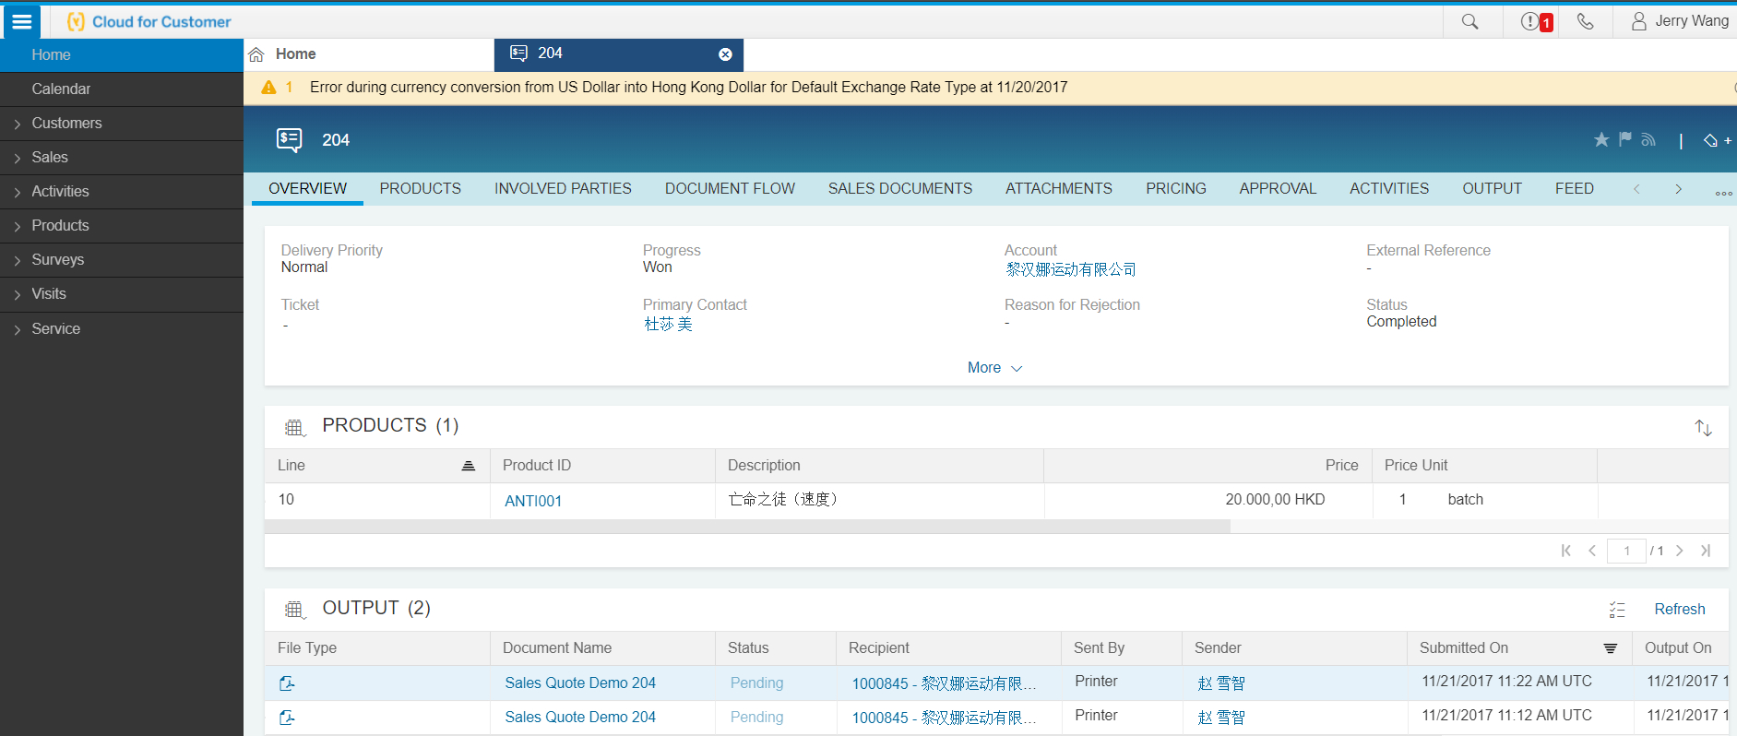Select the OVERVIEW tab

308,188
